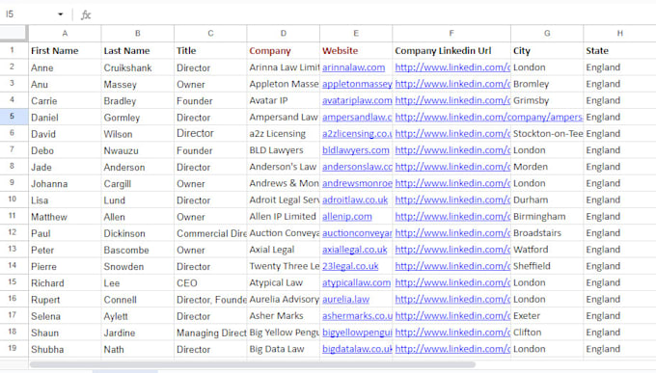Select column G header

547,34
